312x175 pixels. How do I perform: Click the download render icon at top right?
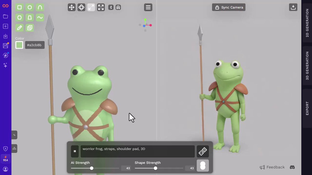pyautogui.click(x=293, y=7)
